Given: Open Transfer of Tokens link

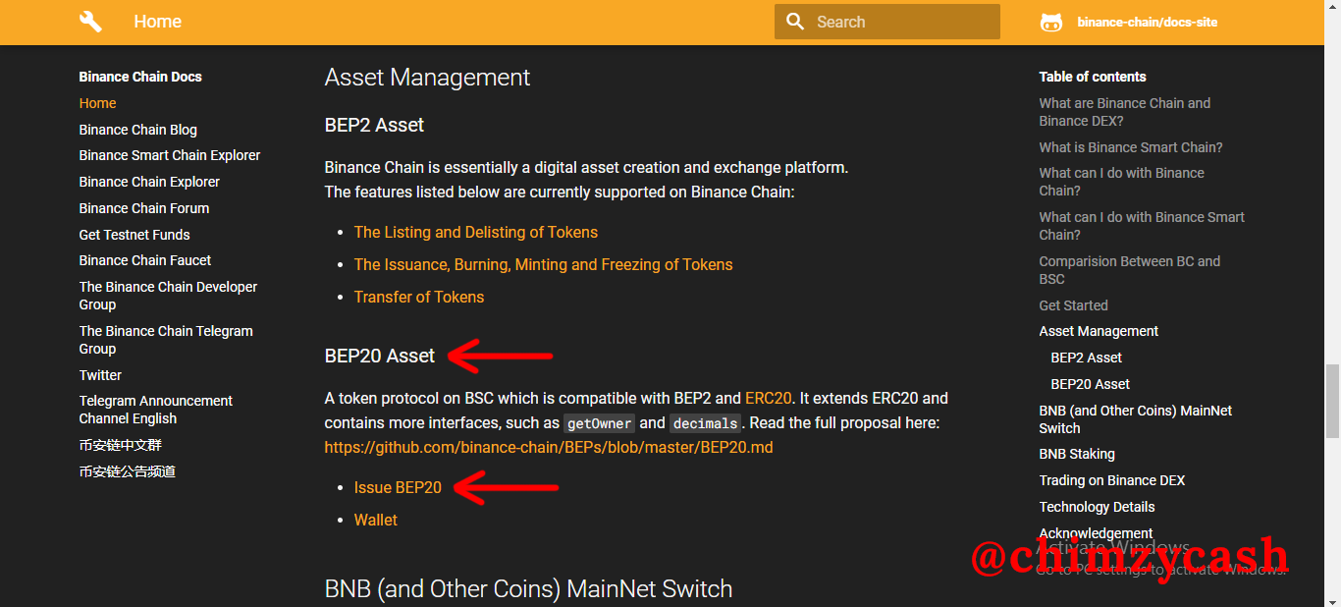Looking at the screenshot, I should point(419,298).
